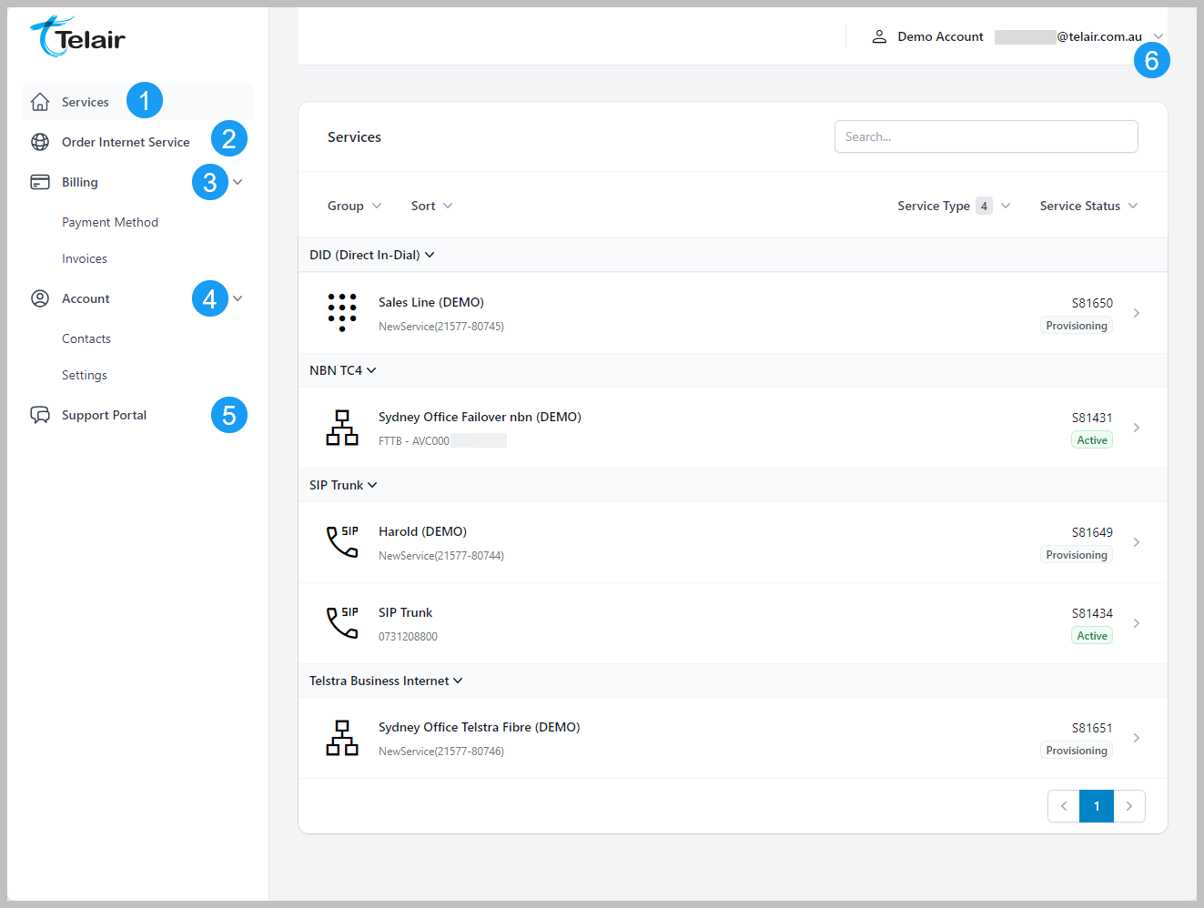This screenshot has height=908, width=1204.
Task: Click Sydney Office Failover nbn (DEMO) name
Action: pyautogui.click(x=480, y=417)
